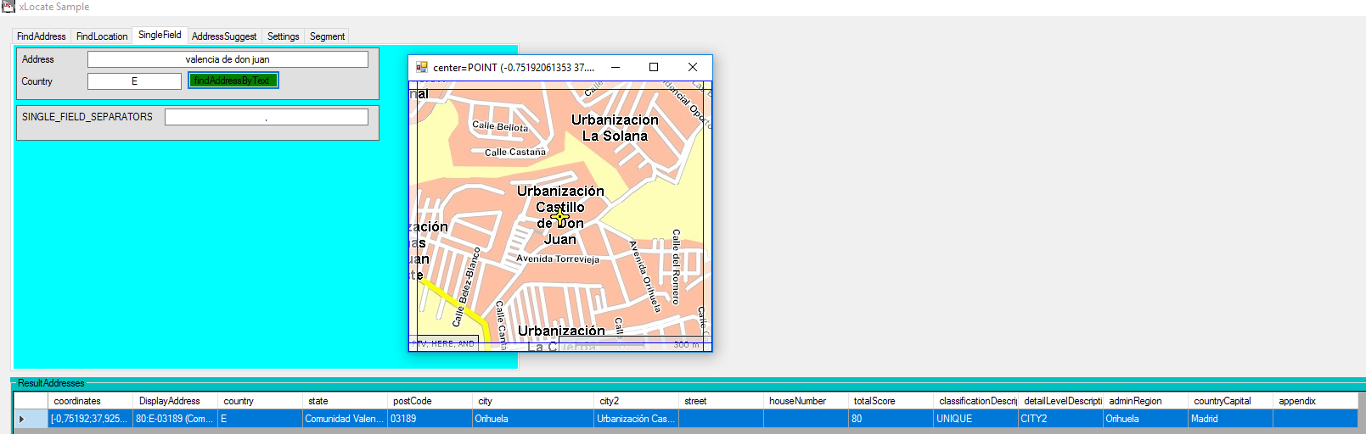1366x434 pixels.
Task: Click the DisplayAddress column header
Action: click(x=175, y=401)
